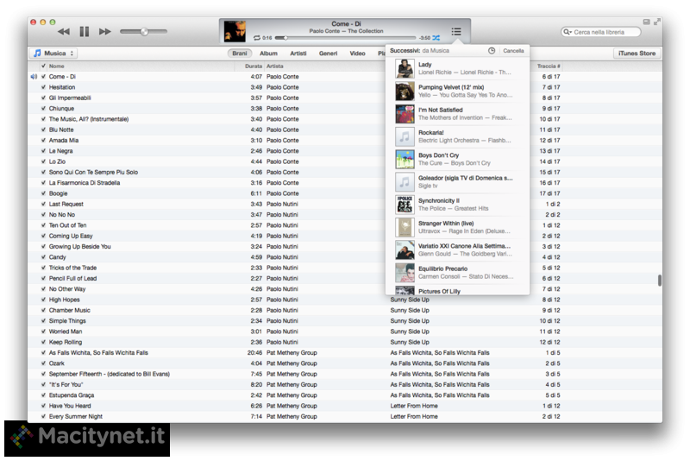The width and height of the screenshot is (690, 461).
Task: Switch to the Generi tab
Action: pos(329,54)
